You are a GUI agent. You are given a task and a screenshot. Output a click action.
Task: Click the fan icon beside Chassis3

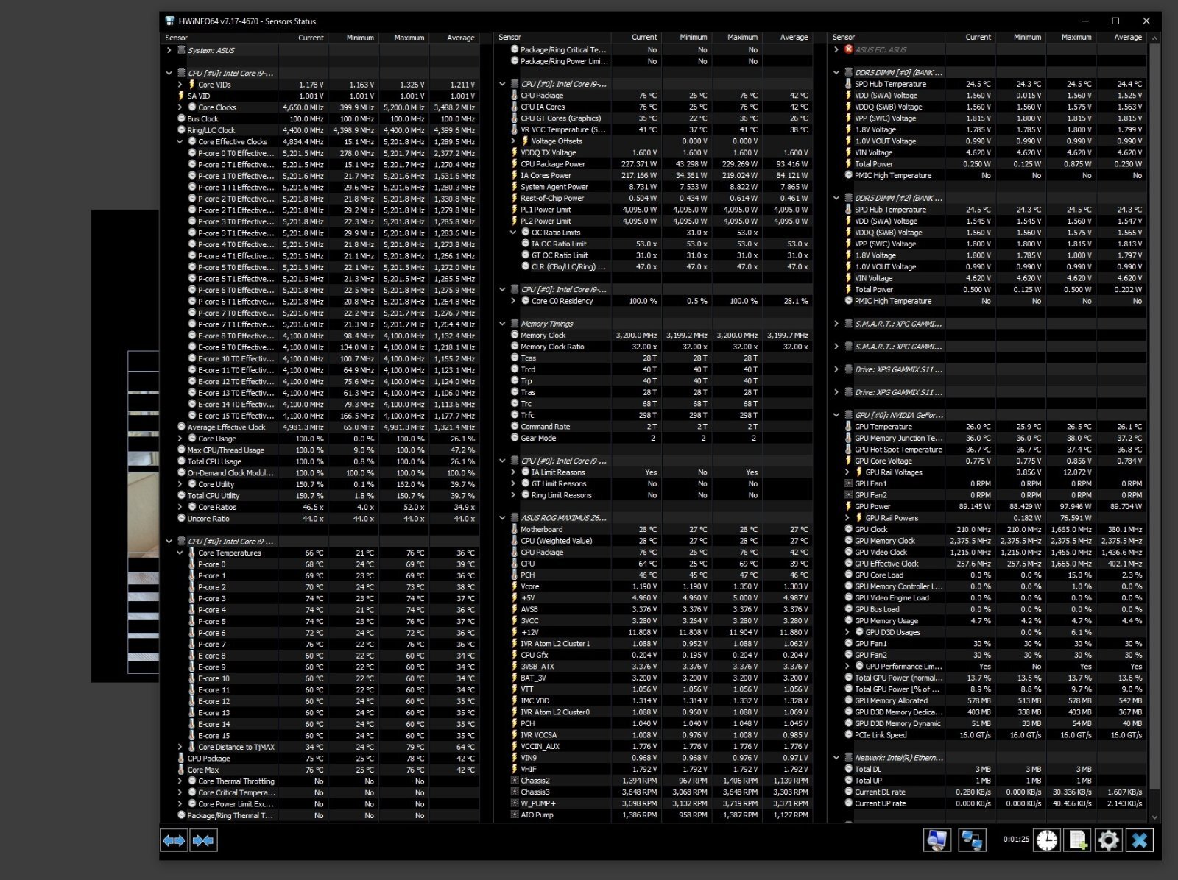coord(515,792)
